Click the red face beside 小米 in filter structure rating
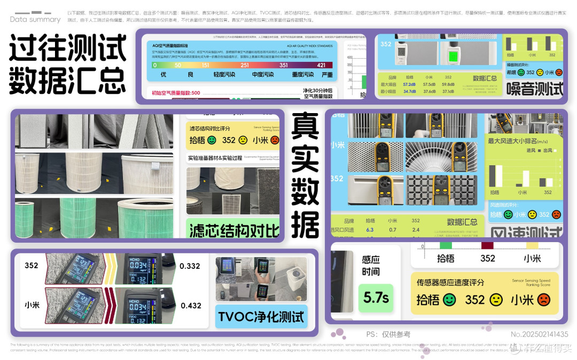This screenshot has width=577, height=360. tap(275, 140)
